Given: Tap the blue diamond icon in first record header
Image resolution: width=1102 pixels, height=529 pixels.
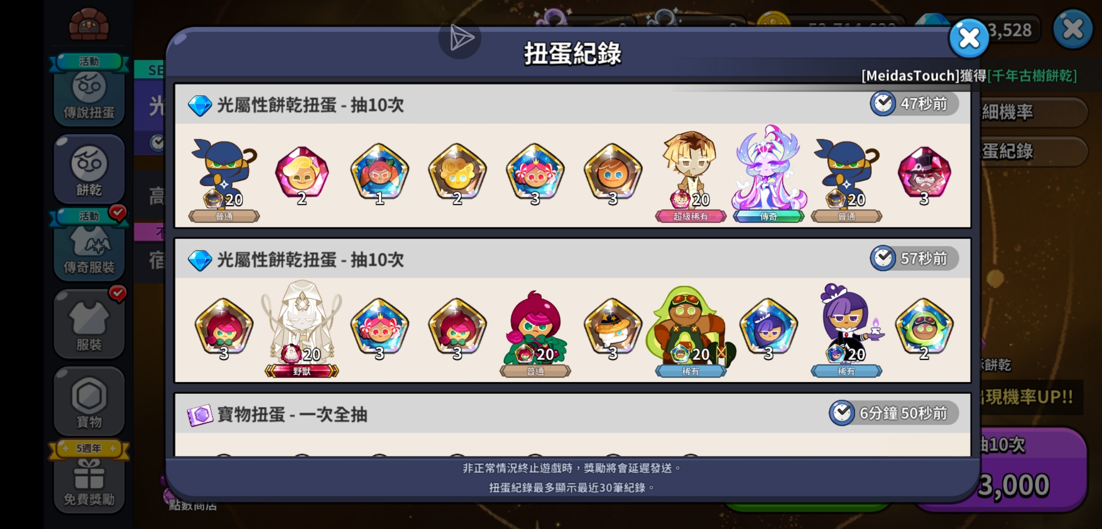Looking at the screenshot, I should tap(200, 105).
